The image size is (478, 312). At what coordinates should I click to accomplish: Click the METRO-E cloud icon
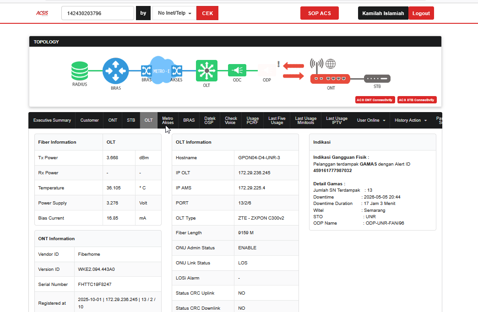tap(162, 70)
